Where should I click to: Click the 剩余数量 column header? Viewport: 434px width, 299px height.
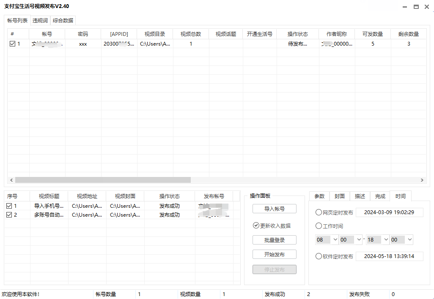(x=409, y=34)
